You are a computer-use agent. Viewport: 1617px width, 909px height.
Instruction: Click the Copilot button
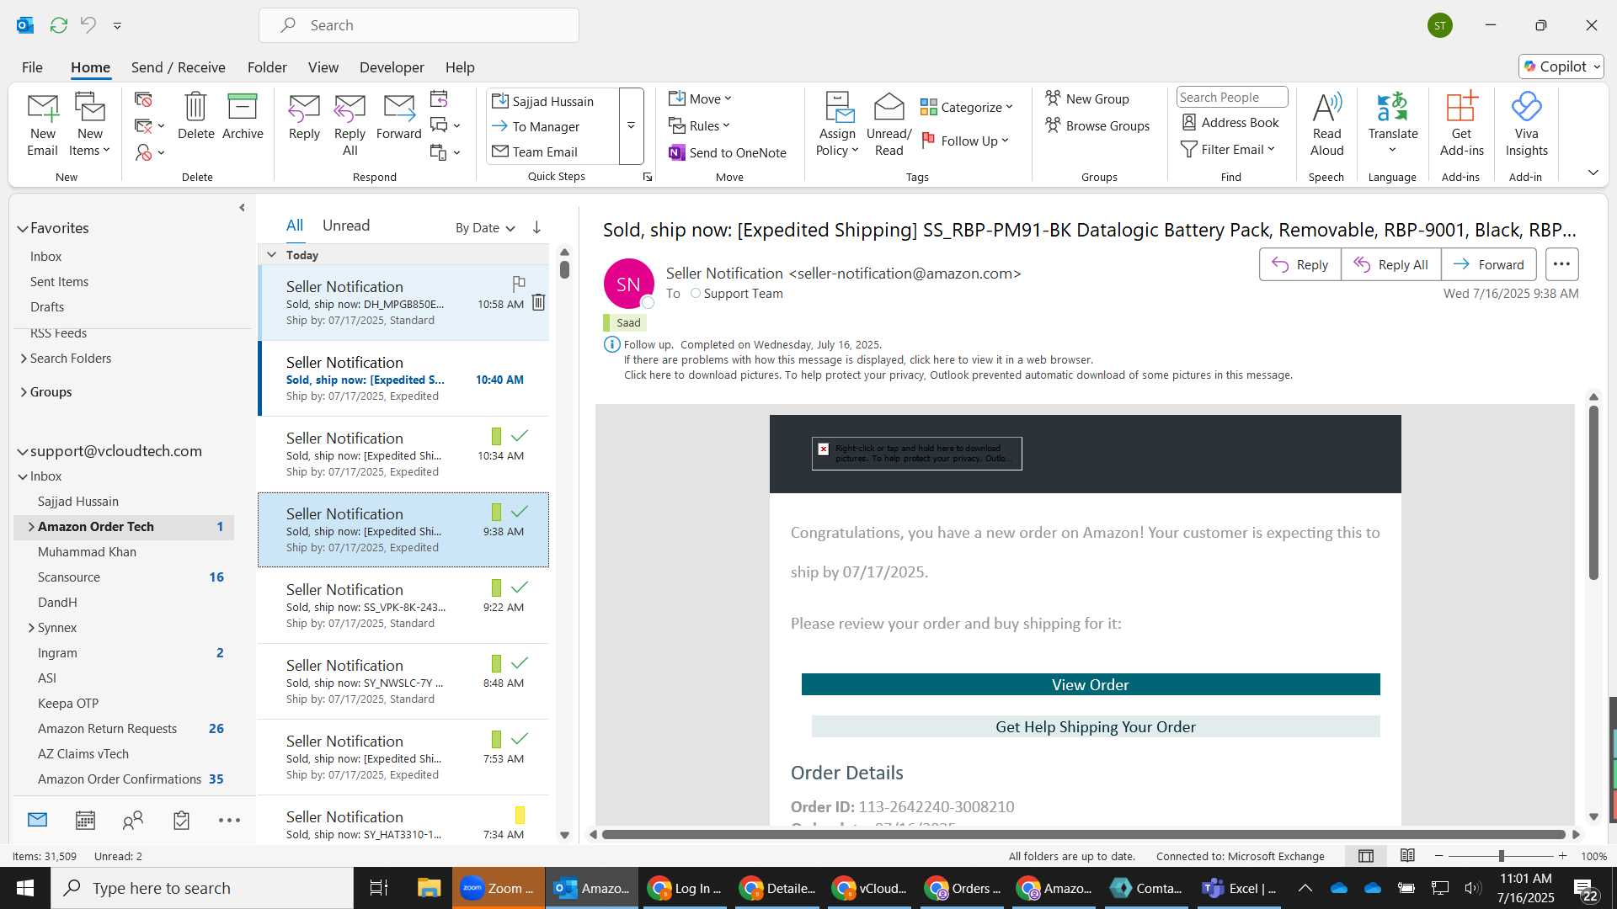point(1561,66)
